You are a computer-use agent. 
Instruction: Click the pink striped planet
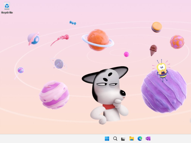tap(54, 94)
